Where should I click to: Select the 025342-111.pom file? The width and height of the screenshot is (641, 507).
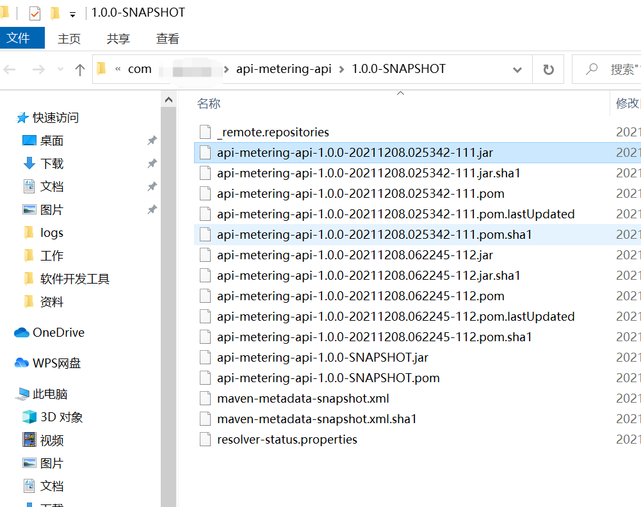point(361,193)
